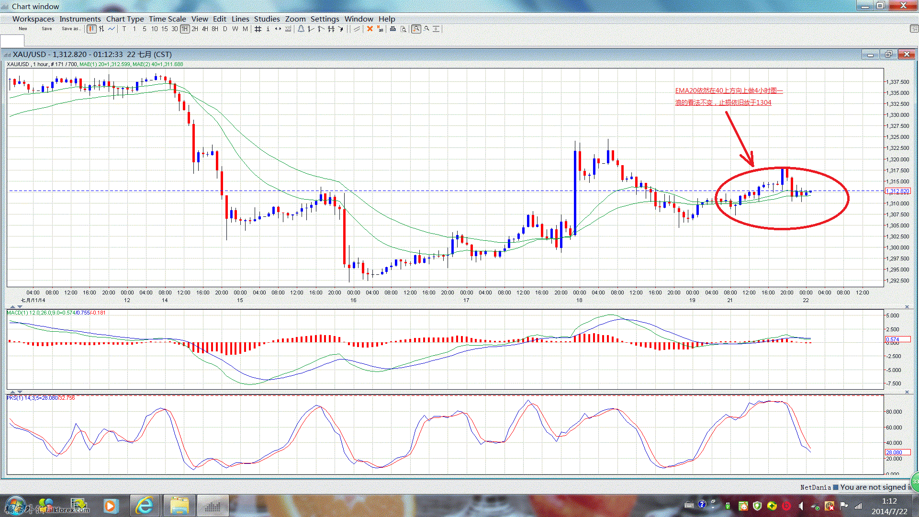The image size is (919, 517).
Task: Click the print preview icon
Action: point(403,29)
